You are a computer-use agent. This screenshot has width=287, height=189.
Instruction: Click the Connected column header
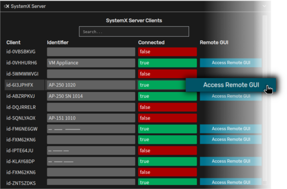[x=151, y=43]
